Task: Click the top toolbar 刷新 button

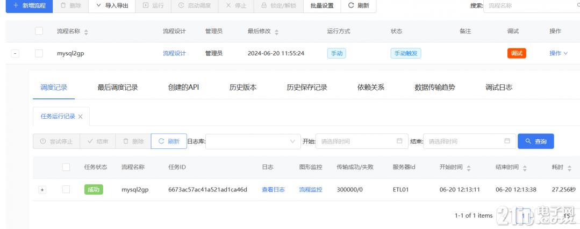Action: click(359, 6)
